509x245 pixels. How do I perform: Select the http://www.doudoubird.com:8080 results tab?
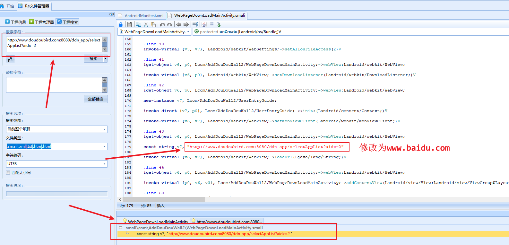(x=227, y=222)
